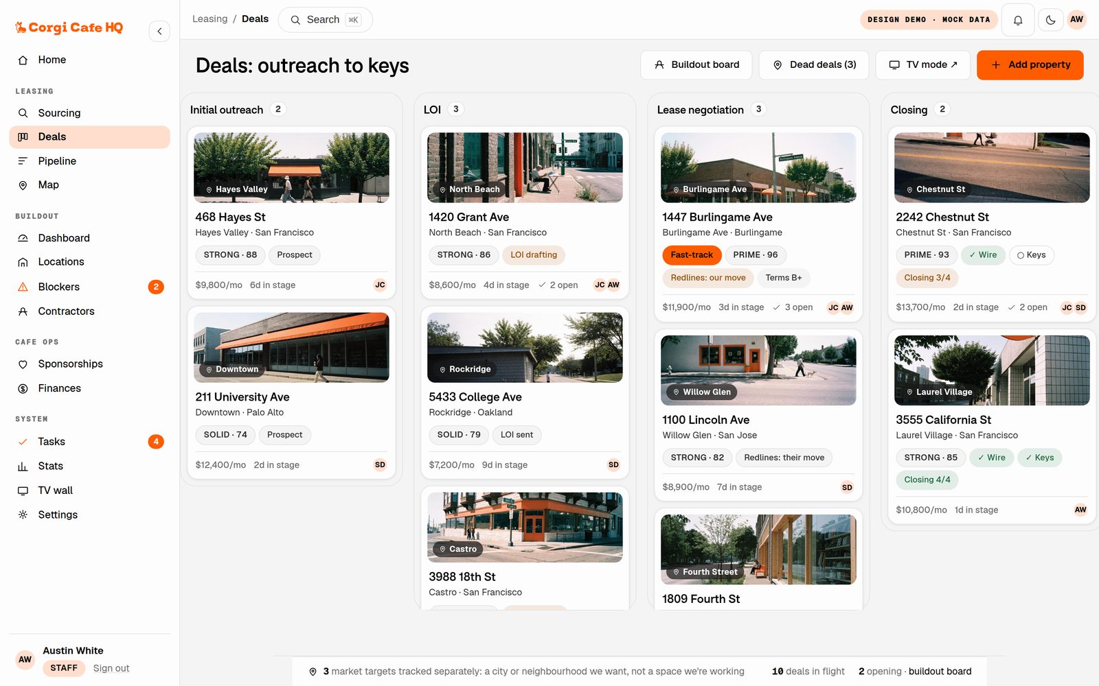Click the Finances dollar icon

pyautogui.click(x=23, y=388)
